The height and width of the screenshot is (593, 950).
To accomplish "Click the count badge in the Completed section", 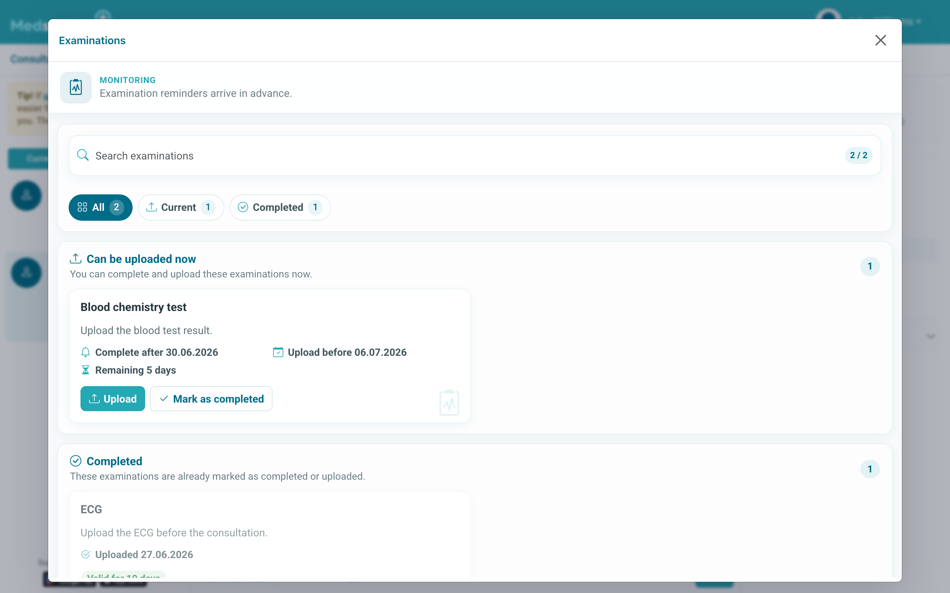I will [x=870, y=469].
